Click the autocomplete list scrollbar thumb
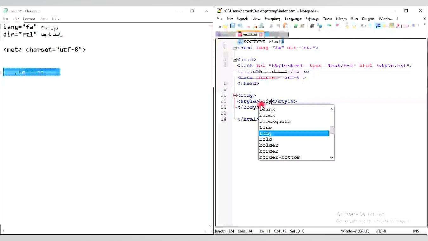428x241 pixels. click(332, 130)
